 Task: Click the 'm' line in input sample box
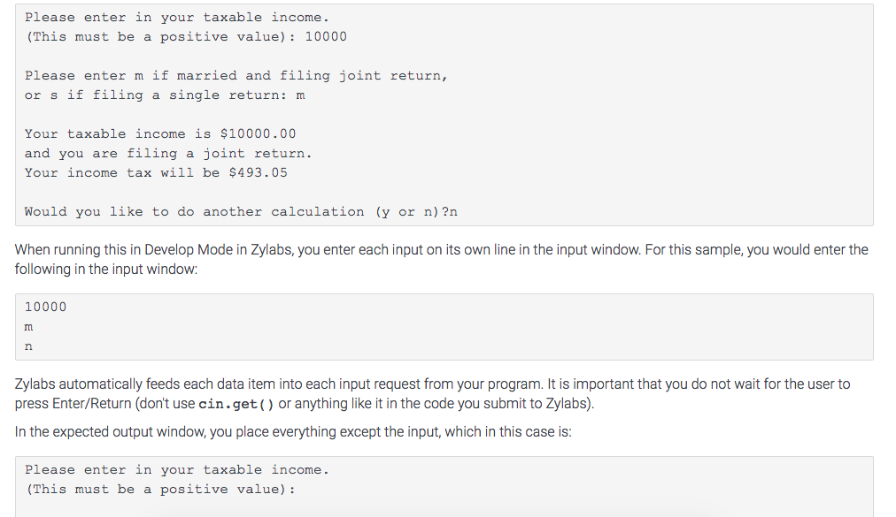point(29,327)
